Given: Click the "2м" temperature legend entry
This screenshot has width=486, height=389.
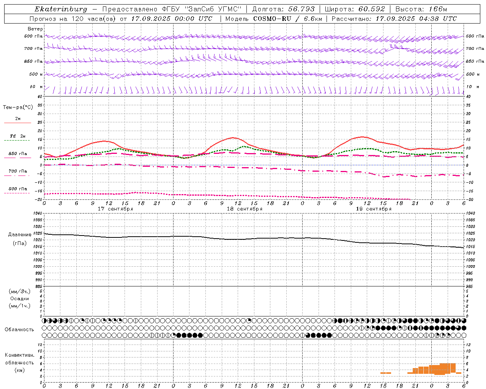Looking at the screenshot, I should coord(18,119).
